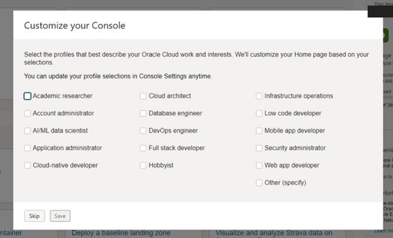Open 'Deploy a baseline landing zone' in background page
Viewport: 393px width, 238px height.
[x=121, y=233]
